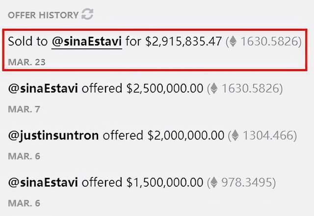This screenshot has width=314, height=216.
Task: Click the MAR. 6 date under justinsuntron offer
Action: pyautogui.click(x=24, y=156)
